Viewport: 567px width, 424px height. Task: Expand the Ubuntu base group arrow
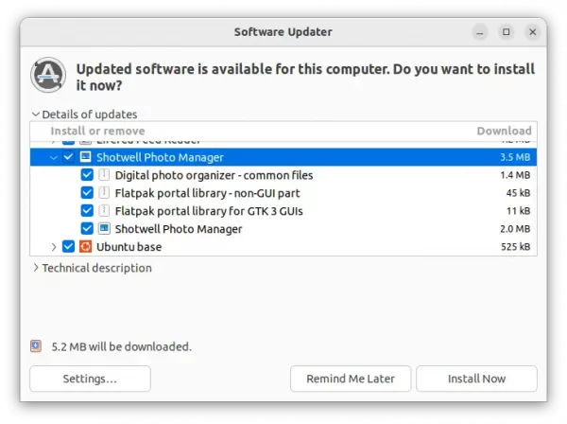[54, 247]
